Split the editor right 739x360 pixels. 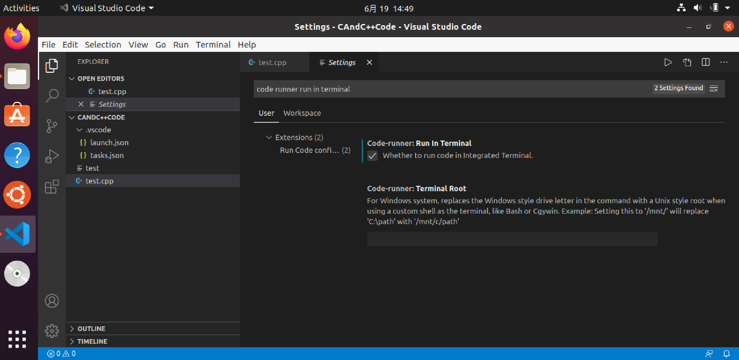click(x=706, y=62)
